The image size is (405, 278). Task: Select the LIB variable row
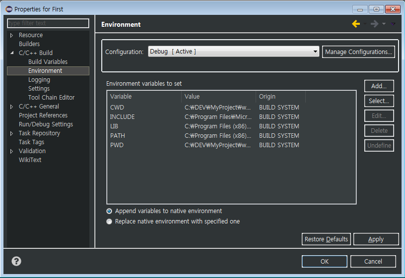pos(231,126)
